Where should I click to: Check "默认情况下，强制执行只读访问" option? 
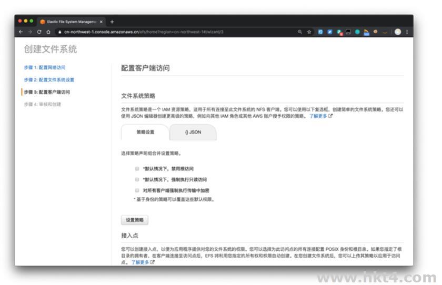[x=137, y=179]
